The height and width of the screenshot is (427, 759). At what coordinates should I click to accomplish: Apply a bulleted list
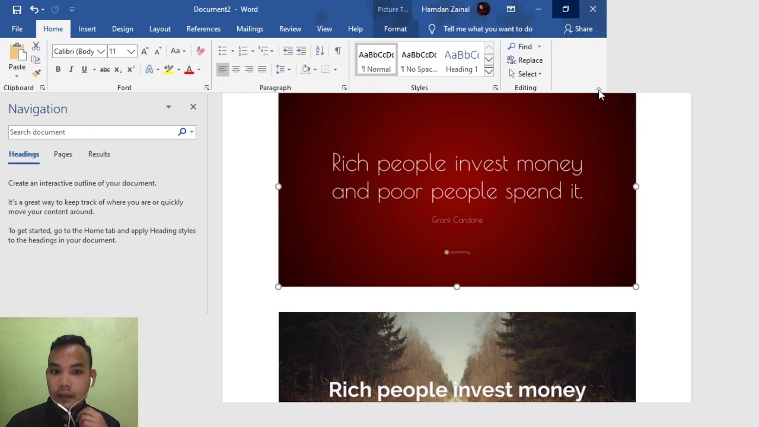tap(222, 51)
